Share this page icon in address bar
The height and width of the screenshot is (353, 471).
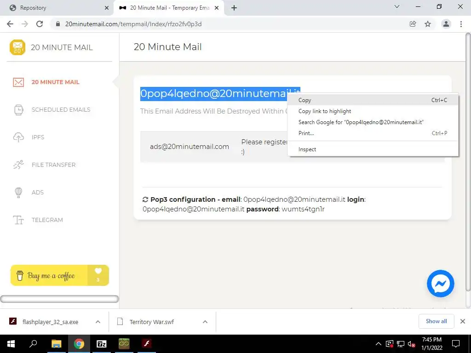(x=413, y=24)
